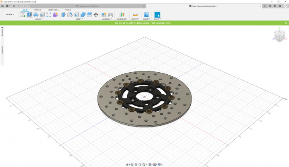Close the Диск тормозной v2 tab

click(260, 6)
